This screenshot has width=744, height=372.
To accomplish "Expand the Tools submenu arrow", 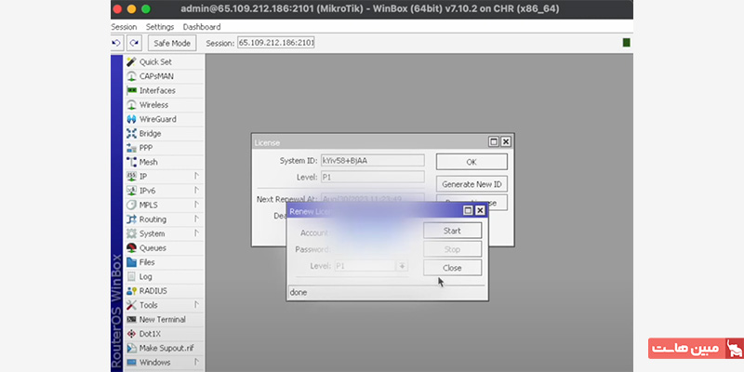I will coord(196,305).
